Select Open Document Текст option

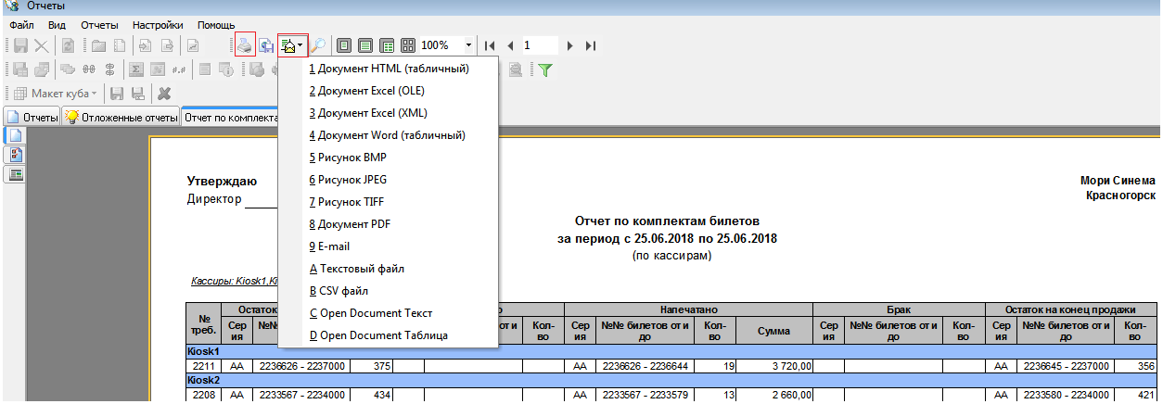coord(388,313)
